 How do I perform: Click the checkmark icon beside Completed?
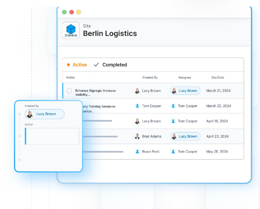tap(96, 65)
